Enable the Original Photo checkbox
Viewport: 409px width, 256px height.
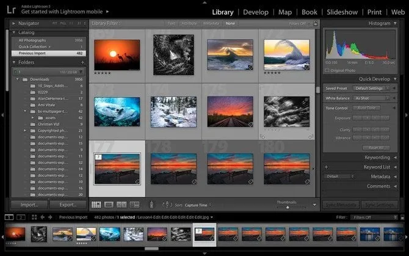point(328,70)
